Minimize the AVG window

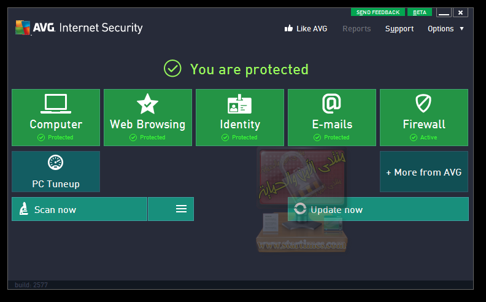(x=444, y=12)
